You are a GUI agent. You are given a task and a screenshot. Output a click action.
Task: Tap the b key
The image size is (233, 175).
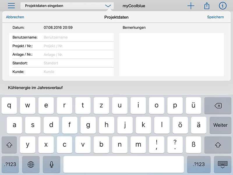(101, 145)
